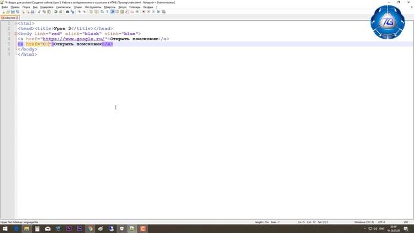Open Edge browser from taskbar
This screenshot has height=233, width=414.
(x=16, y=228)
